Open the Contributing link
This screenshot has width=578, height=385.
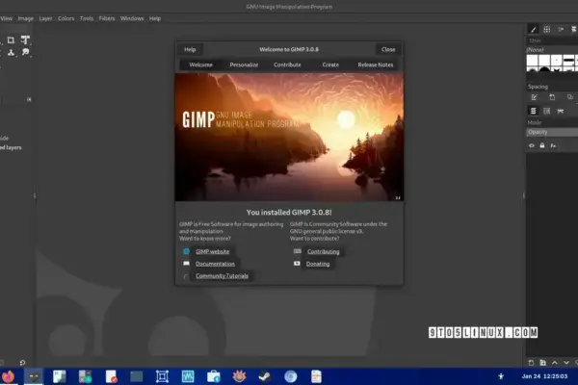point(324,251)
